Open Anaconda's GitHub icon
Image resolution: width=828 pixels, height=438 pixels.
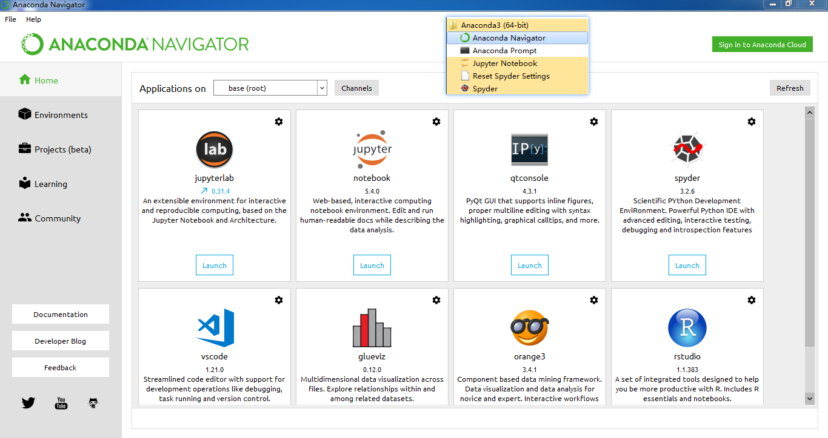93,403
